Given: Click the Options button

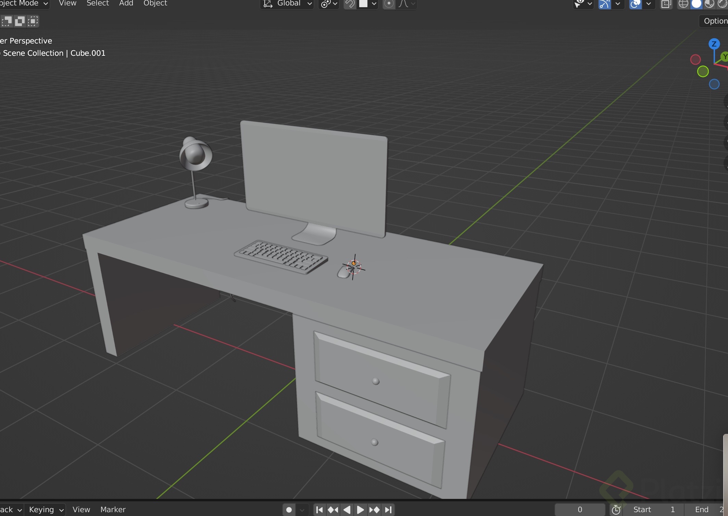Looking at the screenshot, I should tap(715, 21).
